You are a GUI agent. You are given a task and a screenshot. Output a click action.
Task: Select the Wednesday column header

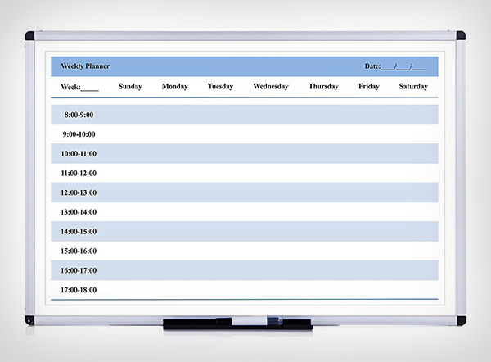pyautogui.click(x=271, y=86)
